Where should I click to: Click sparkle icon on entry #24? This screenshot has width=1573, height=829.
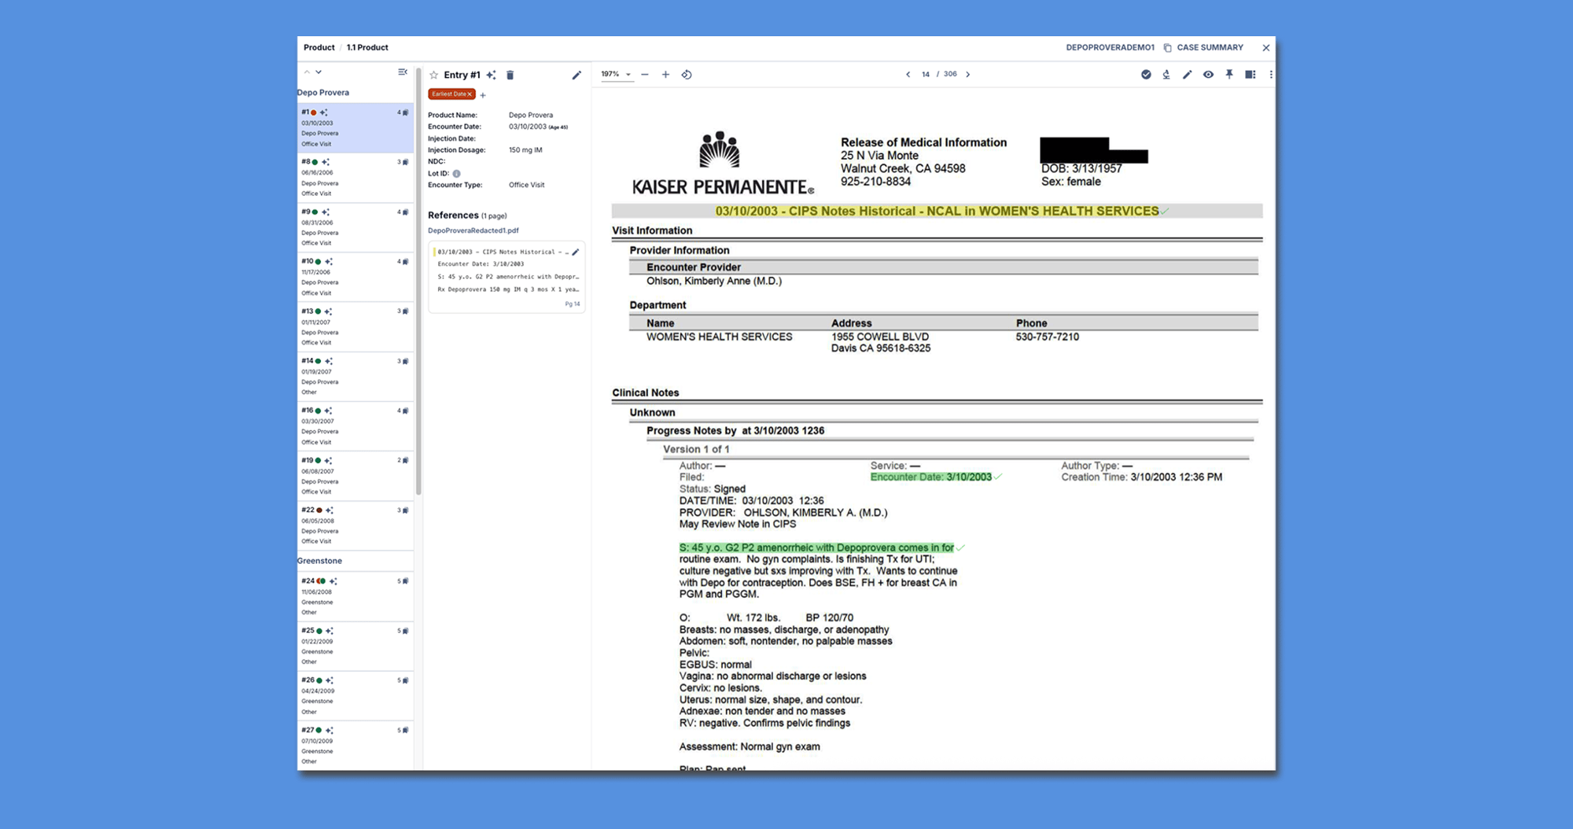click(x=333, y=581)
